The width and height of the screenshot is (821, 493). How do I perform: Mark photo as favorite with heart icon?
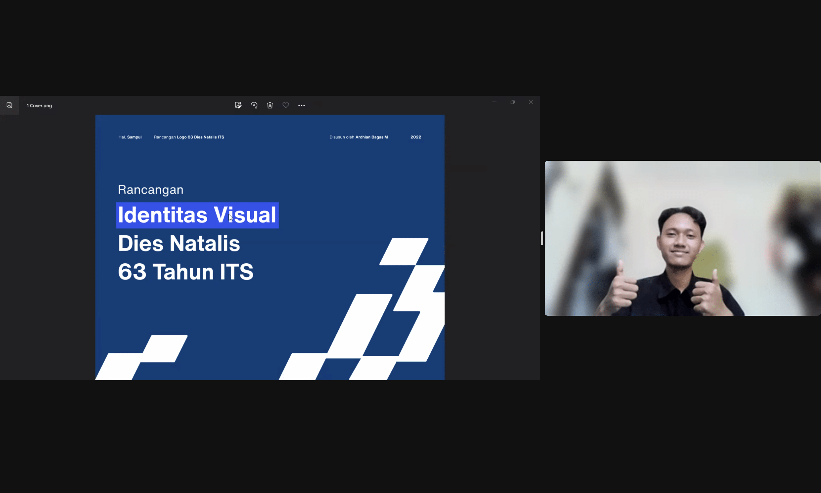[286, 105]
